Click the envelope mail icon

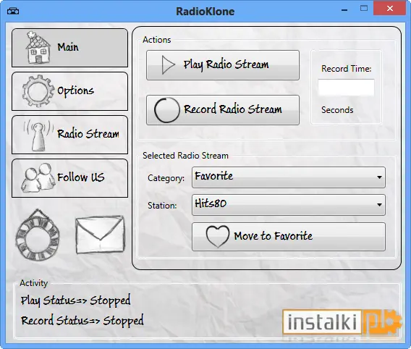pos(100,235)
